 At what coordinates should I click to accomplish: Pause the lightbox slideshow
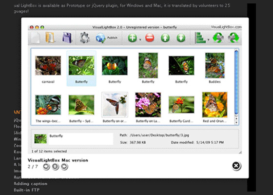point(56,167)
